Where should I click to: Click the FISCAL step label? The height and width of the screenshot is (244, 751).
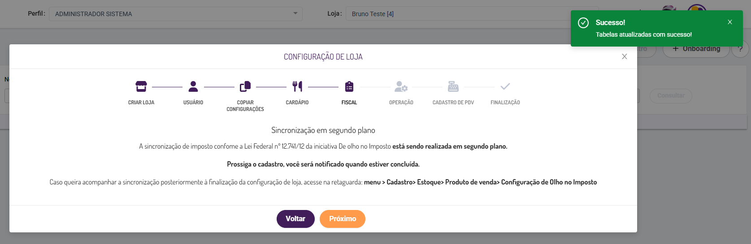(349, 103)
